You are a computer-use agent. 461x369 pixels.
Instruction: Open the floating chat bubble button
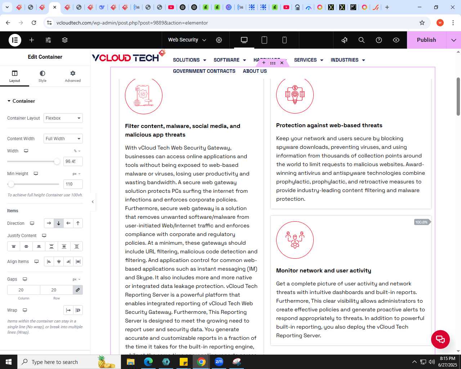[x=440, y=339]
